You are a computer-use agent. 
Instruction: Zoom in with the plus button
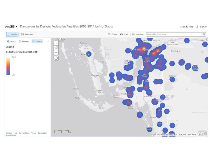[x=56, y=43]
